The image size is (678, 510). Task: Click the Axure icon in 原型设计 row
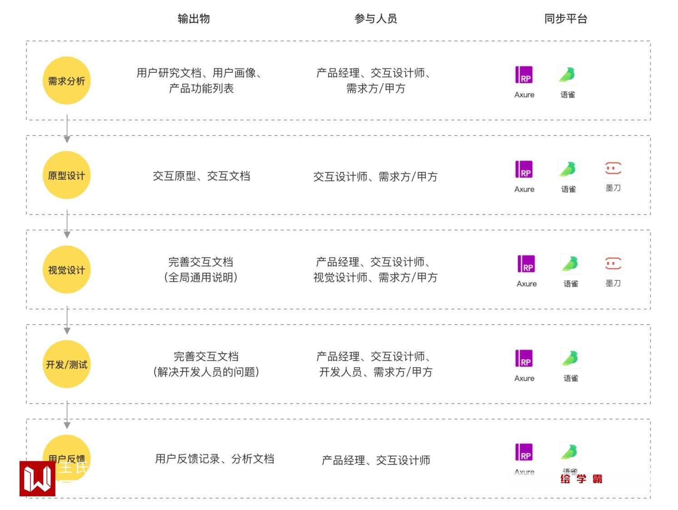[524, 170]
